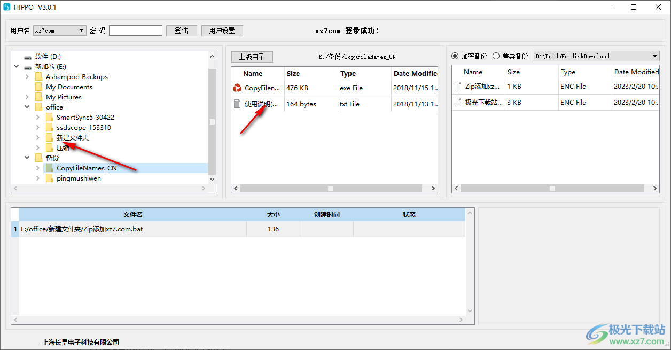Image resolution: width=671 pixels, height=350 pixels.
Task: Click the Zip添加xz... ENC file icon
Action: pyautogui.click(x=457, y=86)
